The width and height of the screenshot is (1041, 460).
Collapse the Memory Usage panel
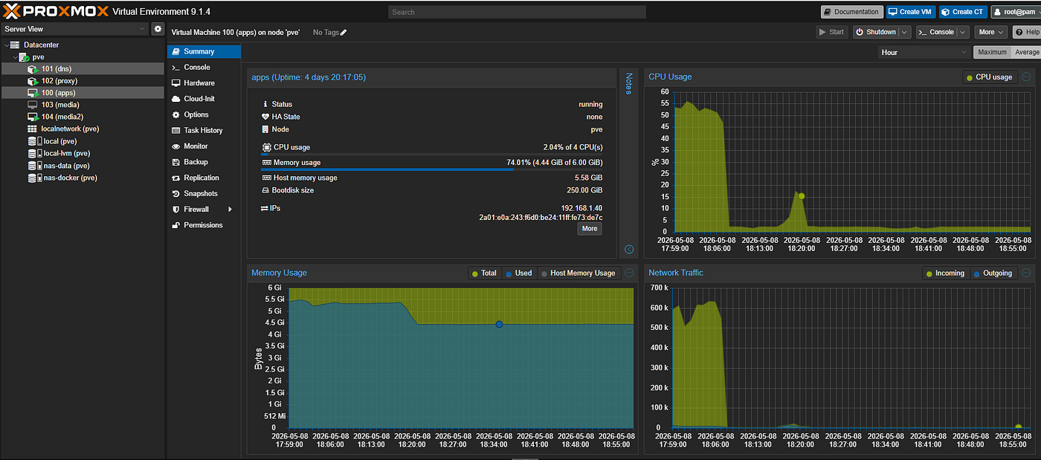click(x=629, y=273)
